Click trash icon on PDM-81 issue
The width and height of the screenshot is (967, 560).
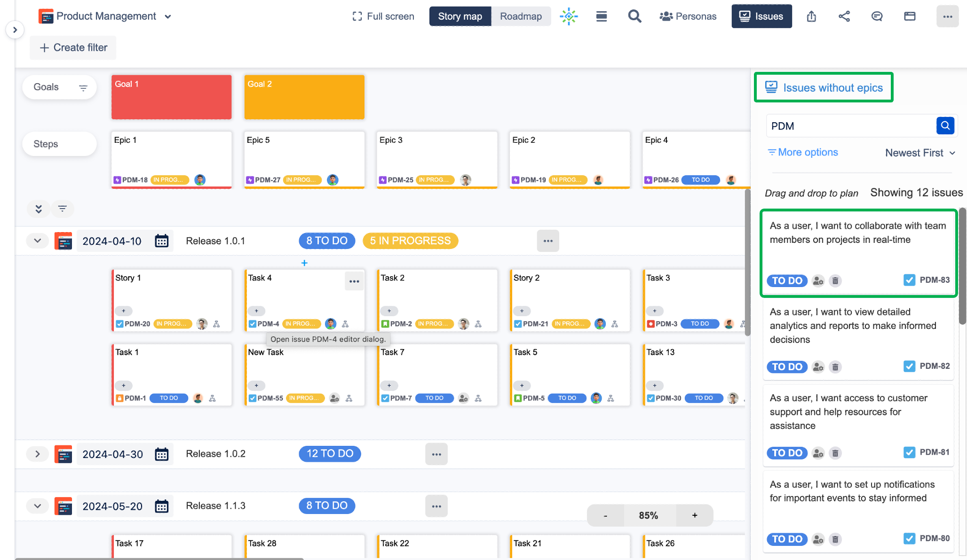coord(835,453)
